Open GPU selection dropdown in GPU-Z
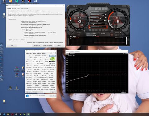149x116 pixels. coord(34,92)
